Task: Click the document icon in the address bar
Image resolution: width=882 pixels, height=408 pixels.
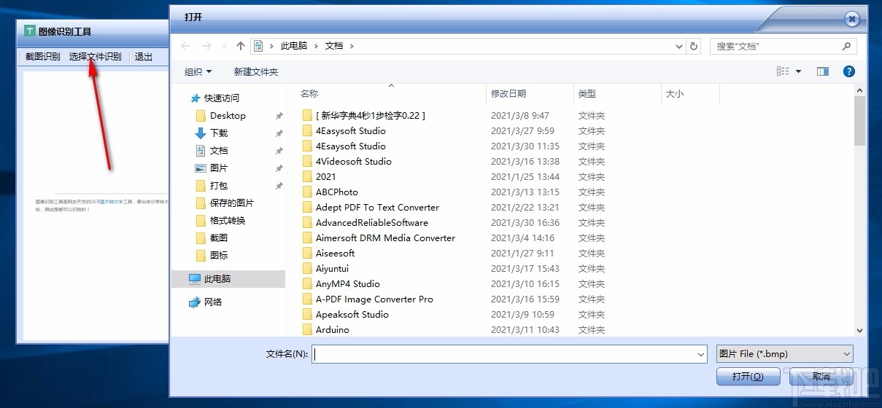Action: 258,46
